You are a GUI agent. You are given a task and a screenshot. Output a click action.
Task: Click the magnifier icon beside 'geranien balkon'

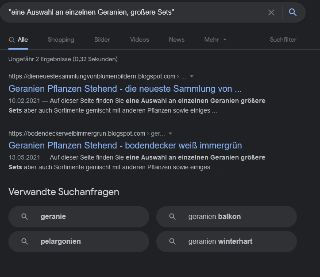pos(173,217)
